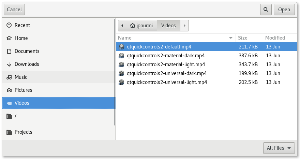300x159 pixels.
Task: Click the Recent clock icon in sidebar
Action: point(9,25)
